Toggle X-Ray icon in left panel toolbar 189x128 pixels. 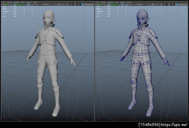pyautogui.click(x=59, y=5)
